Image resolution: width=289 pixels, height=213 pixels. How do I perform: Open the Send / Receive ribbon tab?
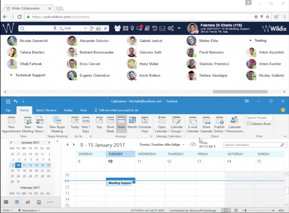[46, 110]
